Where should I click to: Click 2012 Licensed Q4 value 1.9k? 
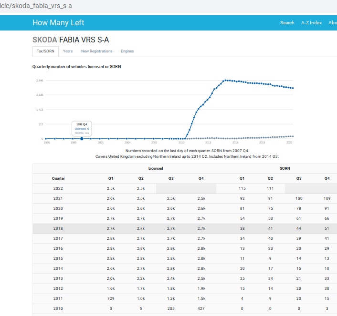(x=201, y=288)
